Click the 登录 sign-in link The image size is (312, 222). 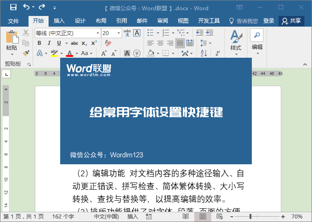(x=269, y=20)
